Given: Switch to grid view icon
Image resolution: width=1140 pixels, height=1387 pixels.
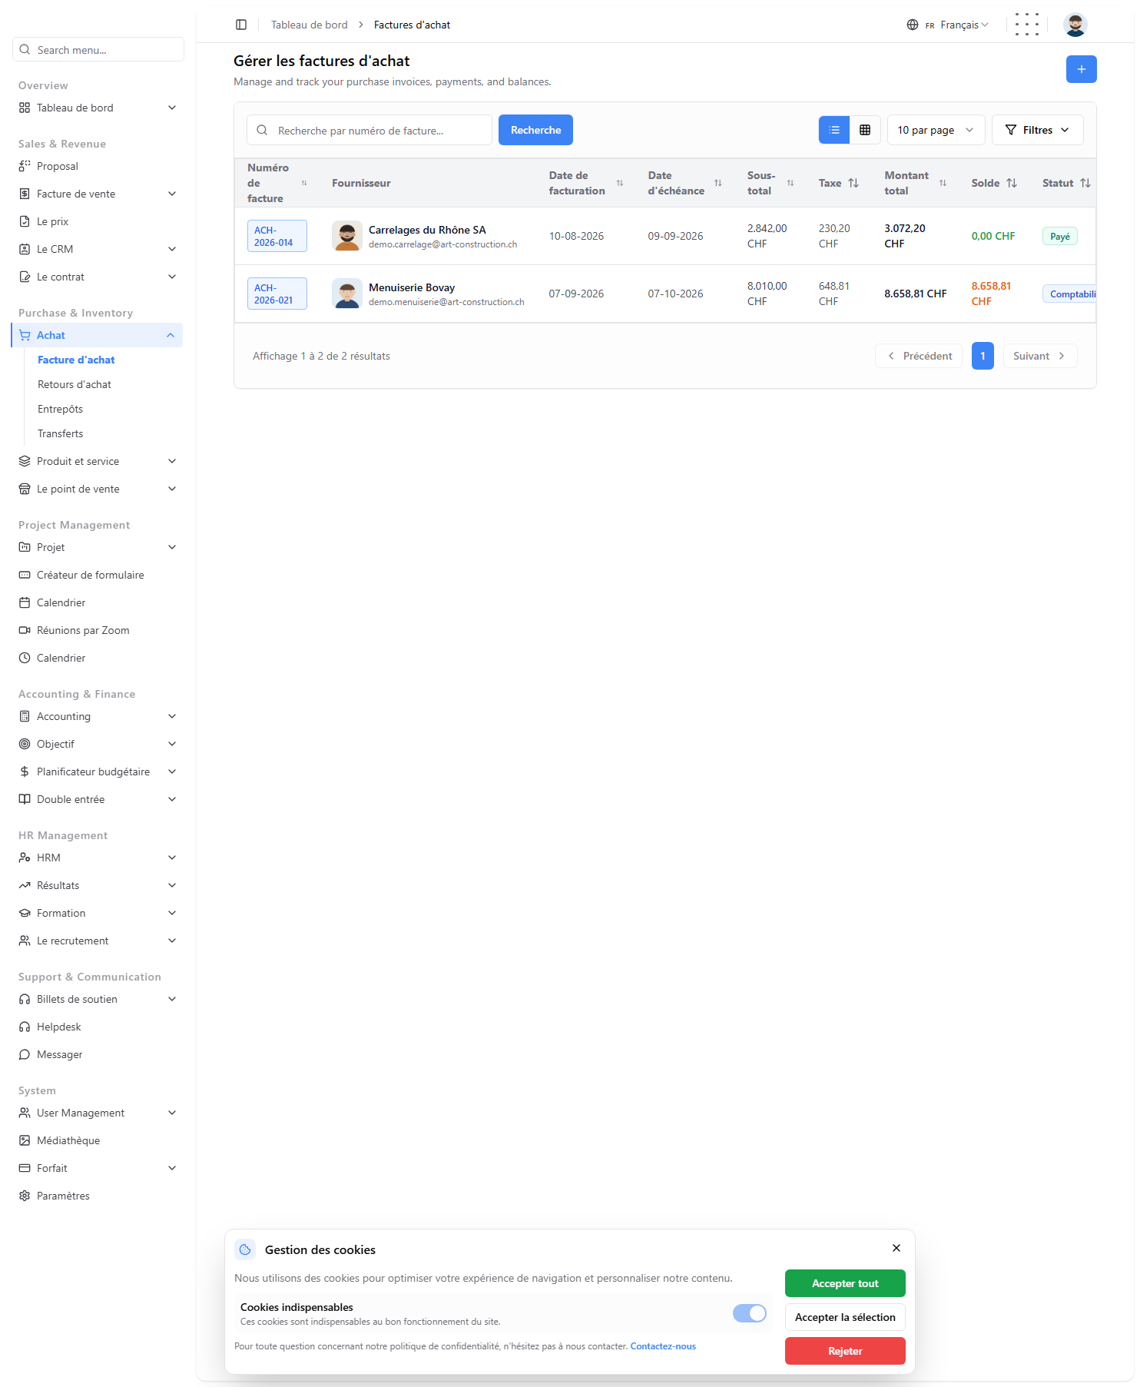Looking at the screenshot, I should coord(865,130).
